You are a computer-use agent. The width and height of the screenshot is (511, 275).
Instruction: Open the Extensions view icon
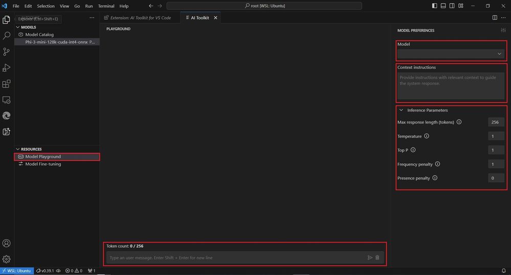6,84
